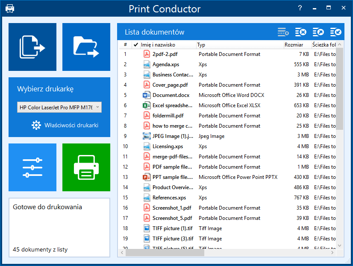Start printing with green printer tile
This screenshot has height=266, width=353.
click(86, 167)
